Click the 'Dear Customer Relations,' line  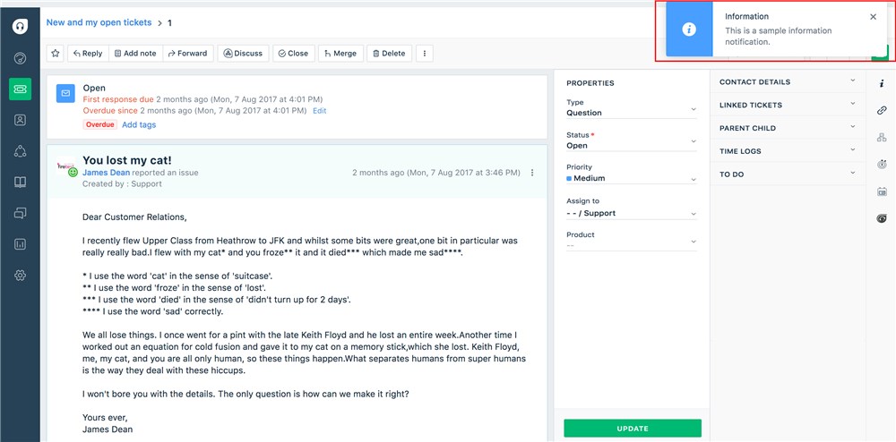coord(134,217)
